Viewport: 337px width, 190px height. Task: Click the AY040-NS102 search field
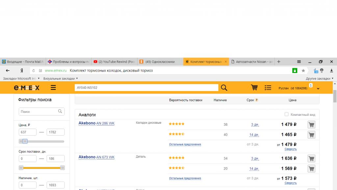[146, 88]
